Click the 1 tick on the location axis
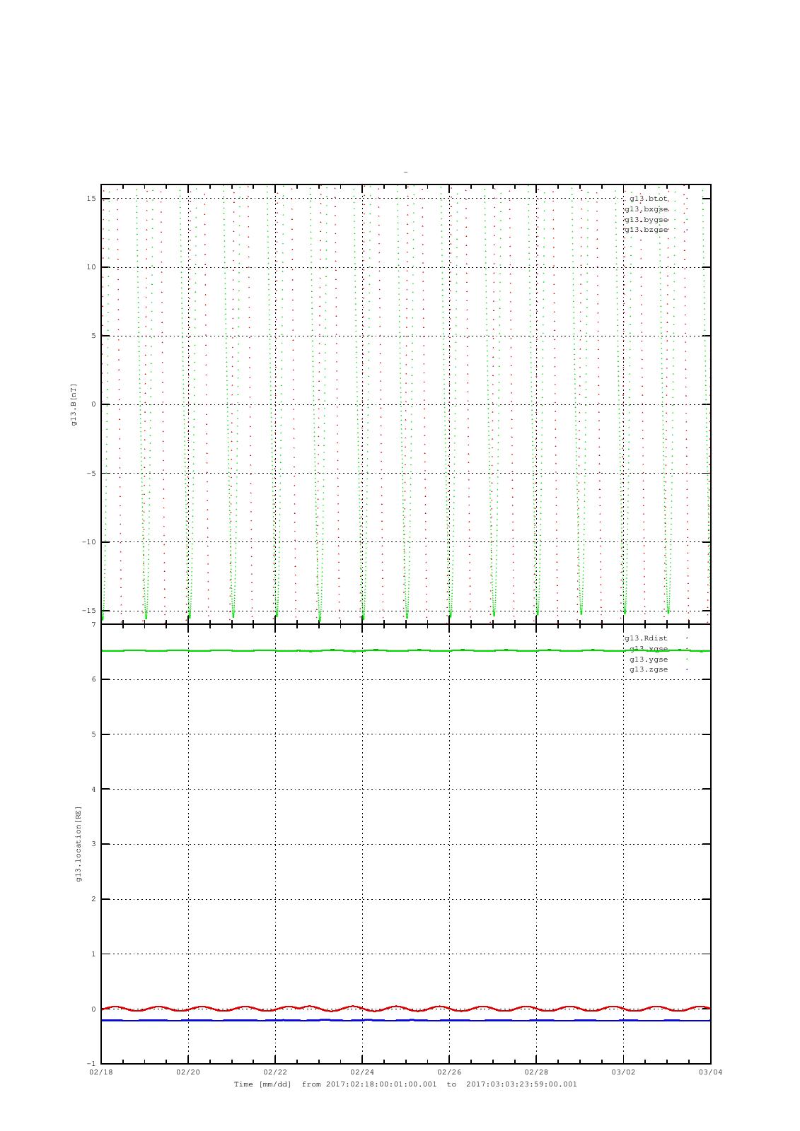Screen dimensions: 800x1131 click(93, 954)
